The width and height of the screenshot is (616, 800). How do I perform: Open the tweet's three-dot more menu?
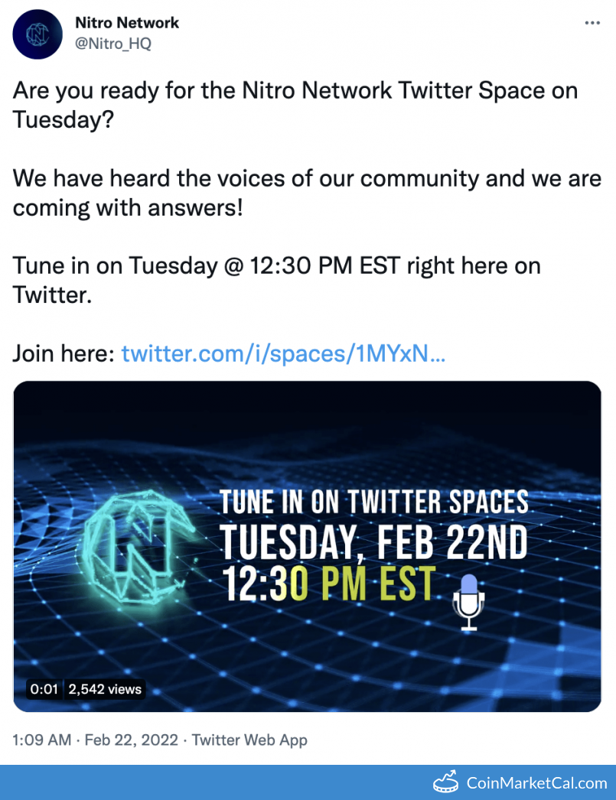pyautogui.click(x=592, y=23)
